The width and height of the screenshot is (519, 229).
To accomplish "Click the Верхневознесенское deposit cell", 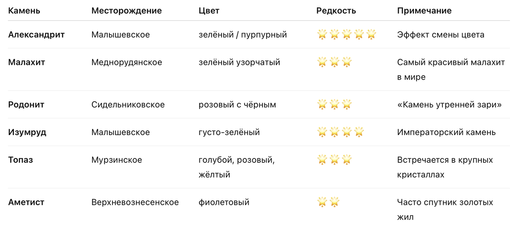I will pos(135,203).
